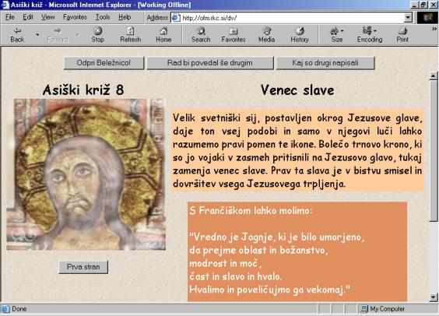Print the current page
This screenshot has height=316, width=439.
click(402, 35)
